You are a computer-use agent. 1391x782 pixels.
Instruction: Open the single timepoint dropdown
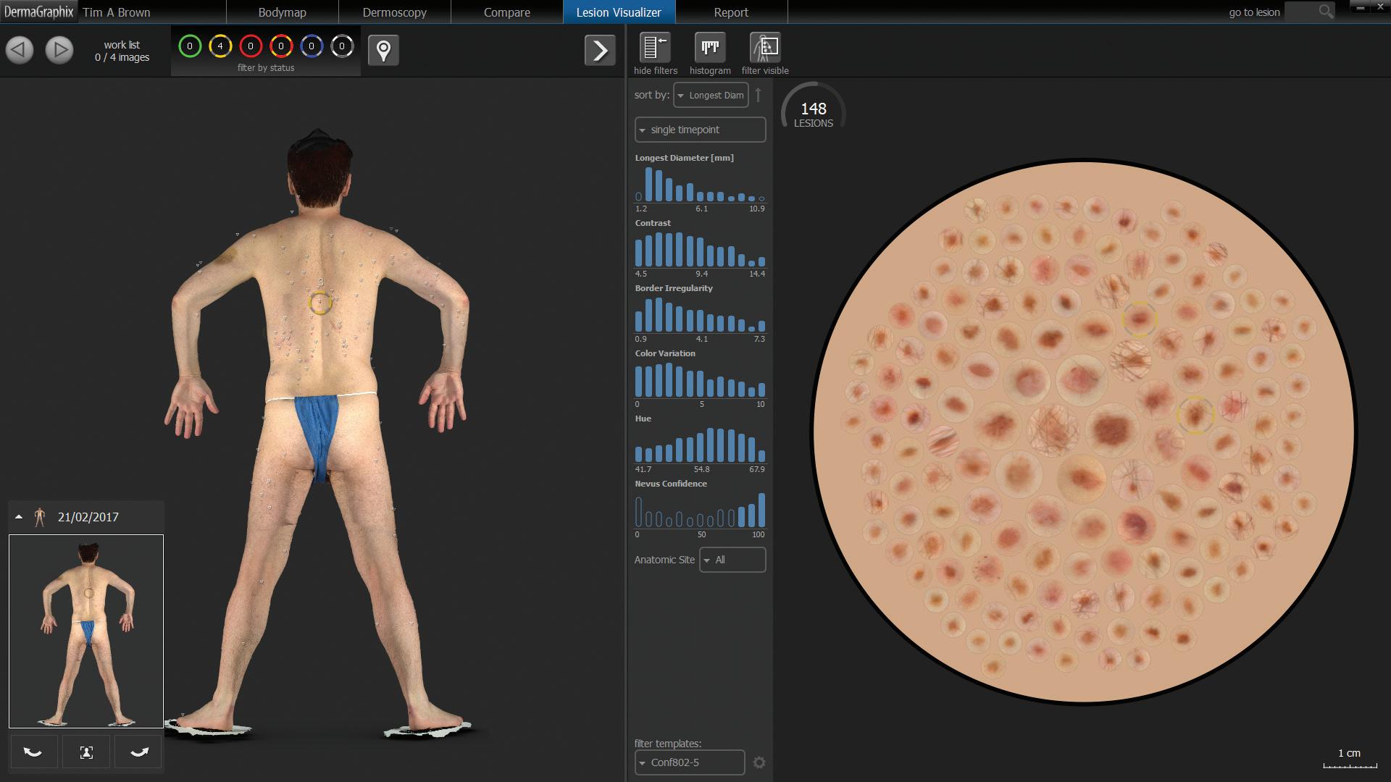[700, 130]
